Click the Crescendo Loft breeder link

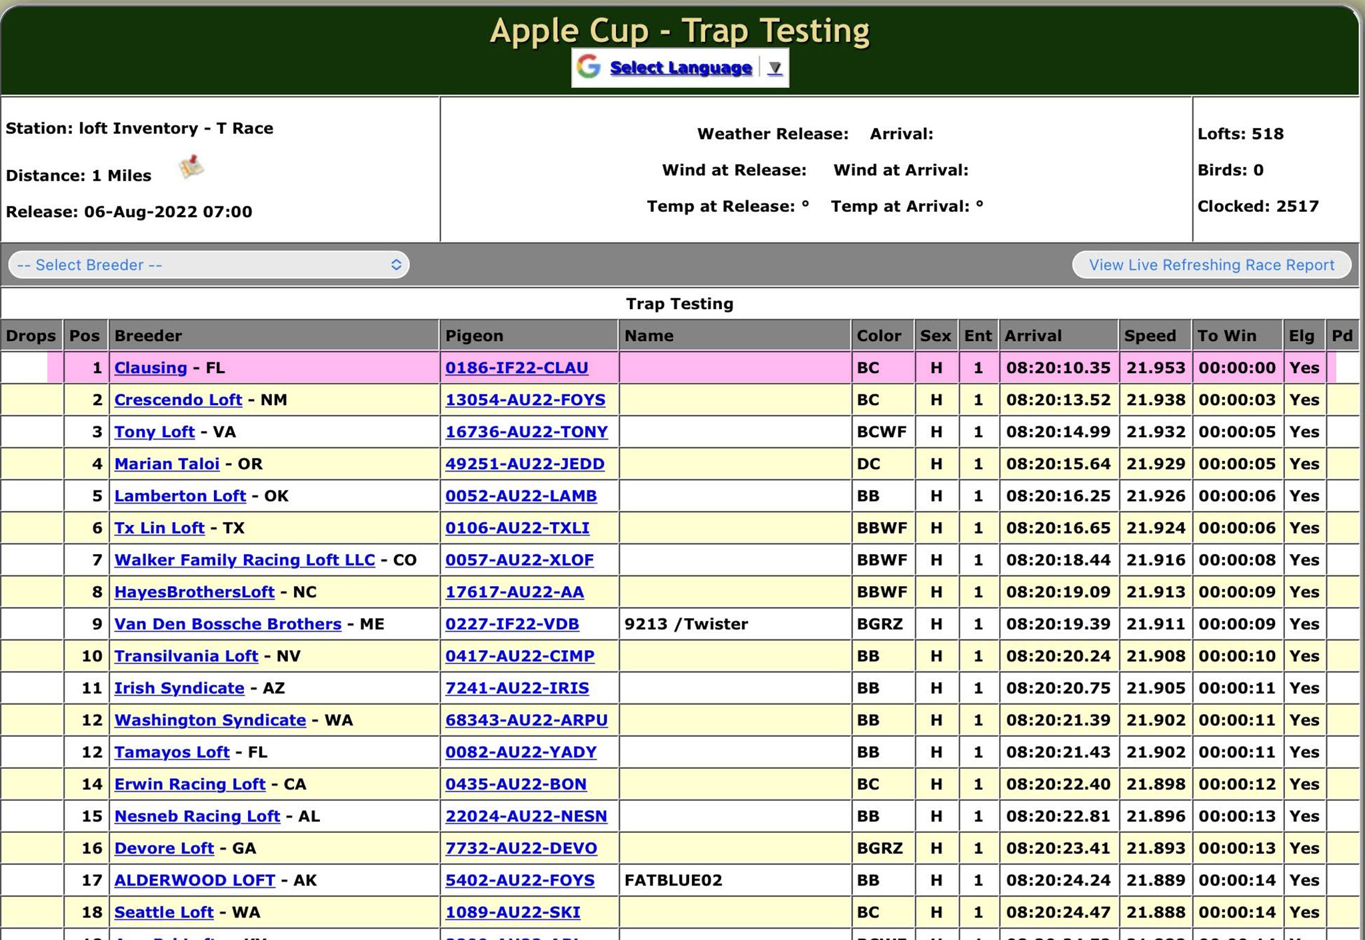click(178, 400)
